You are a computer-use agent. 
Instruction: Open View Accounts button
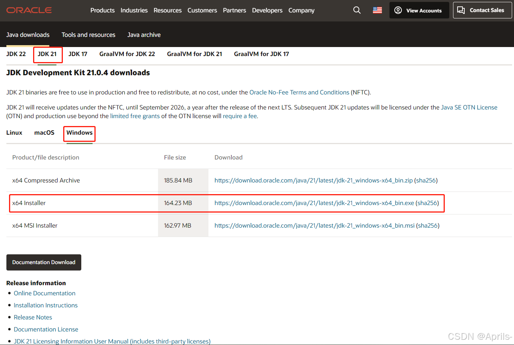pos(419,10)
